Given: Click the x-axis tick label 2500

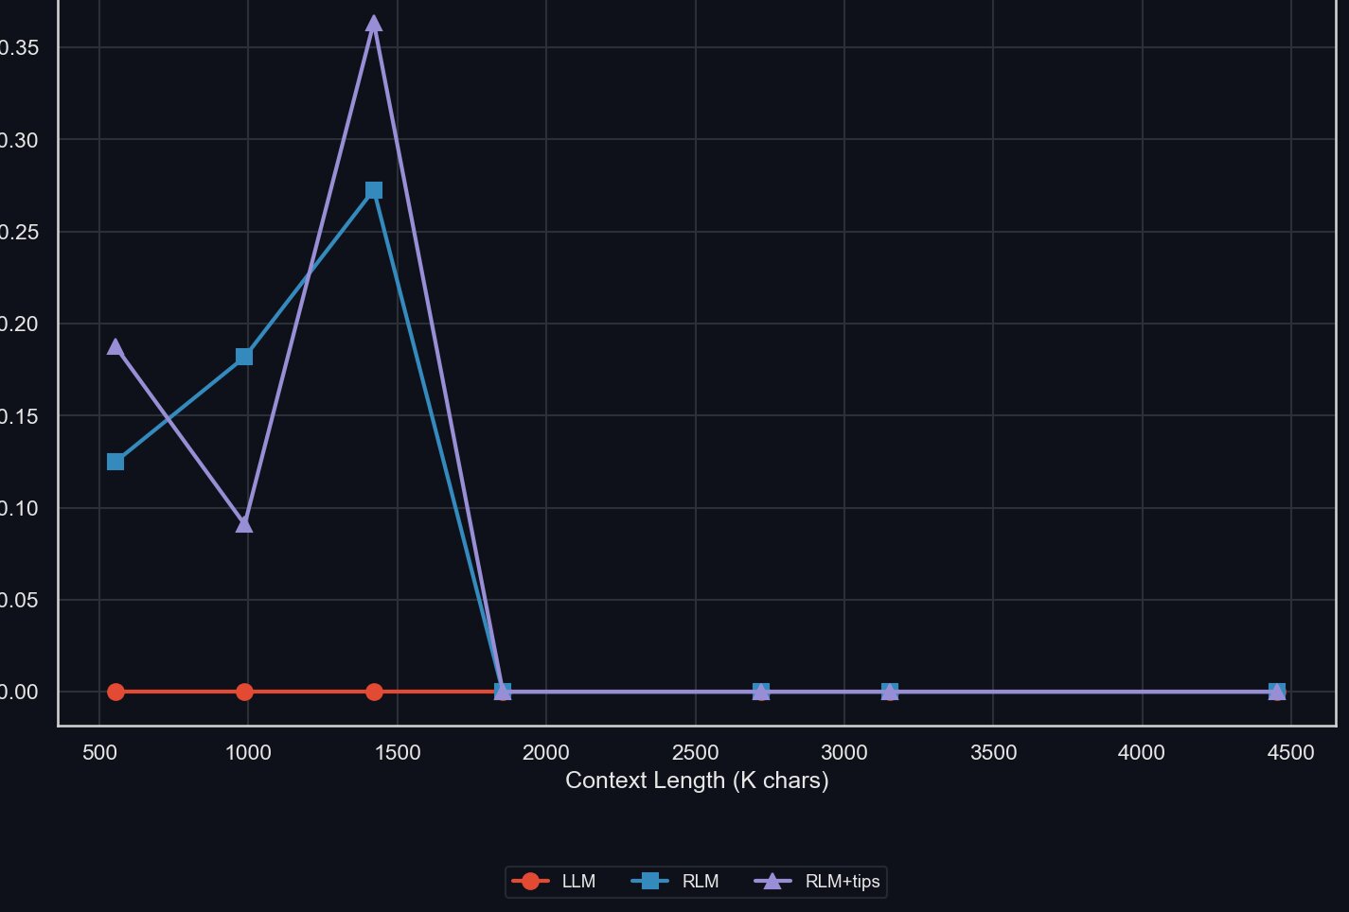Looking at the screenshot, I should [x=695, y=753].
